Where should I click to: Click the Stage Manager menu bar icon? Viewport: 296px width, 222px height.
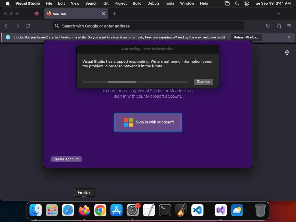pyautogui.click(x=227, y=3)
